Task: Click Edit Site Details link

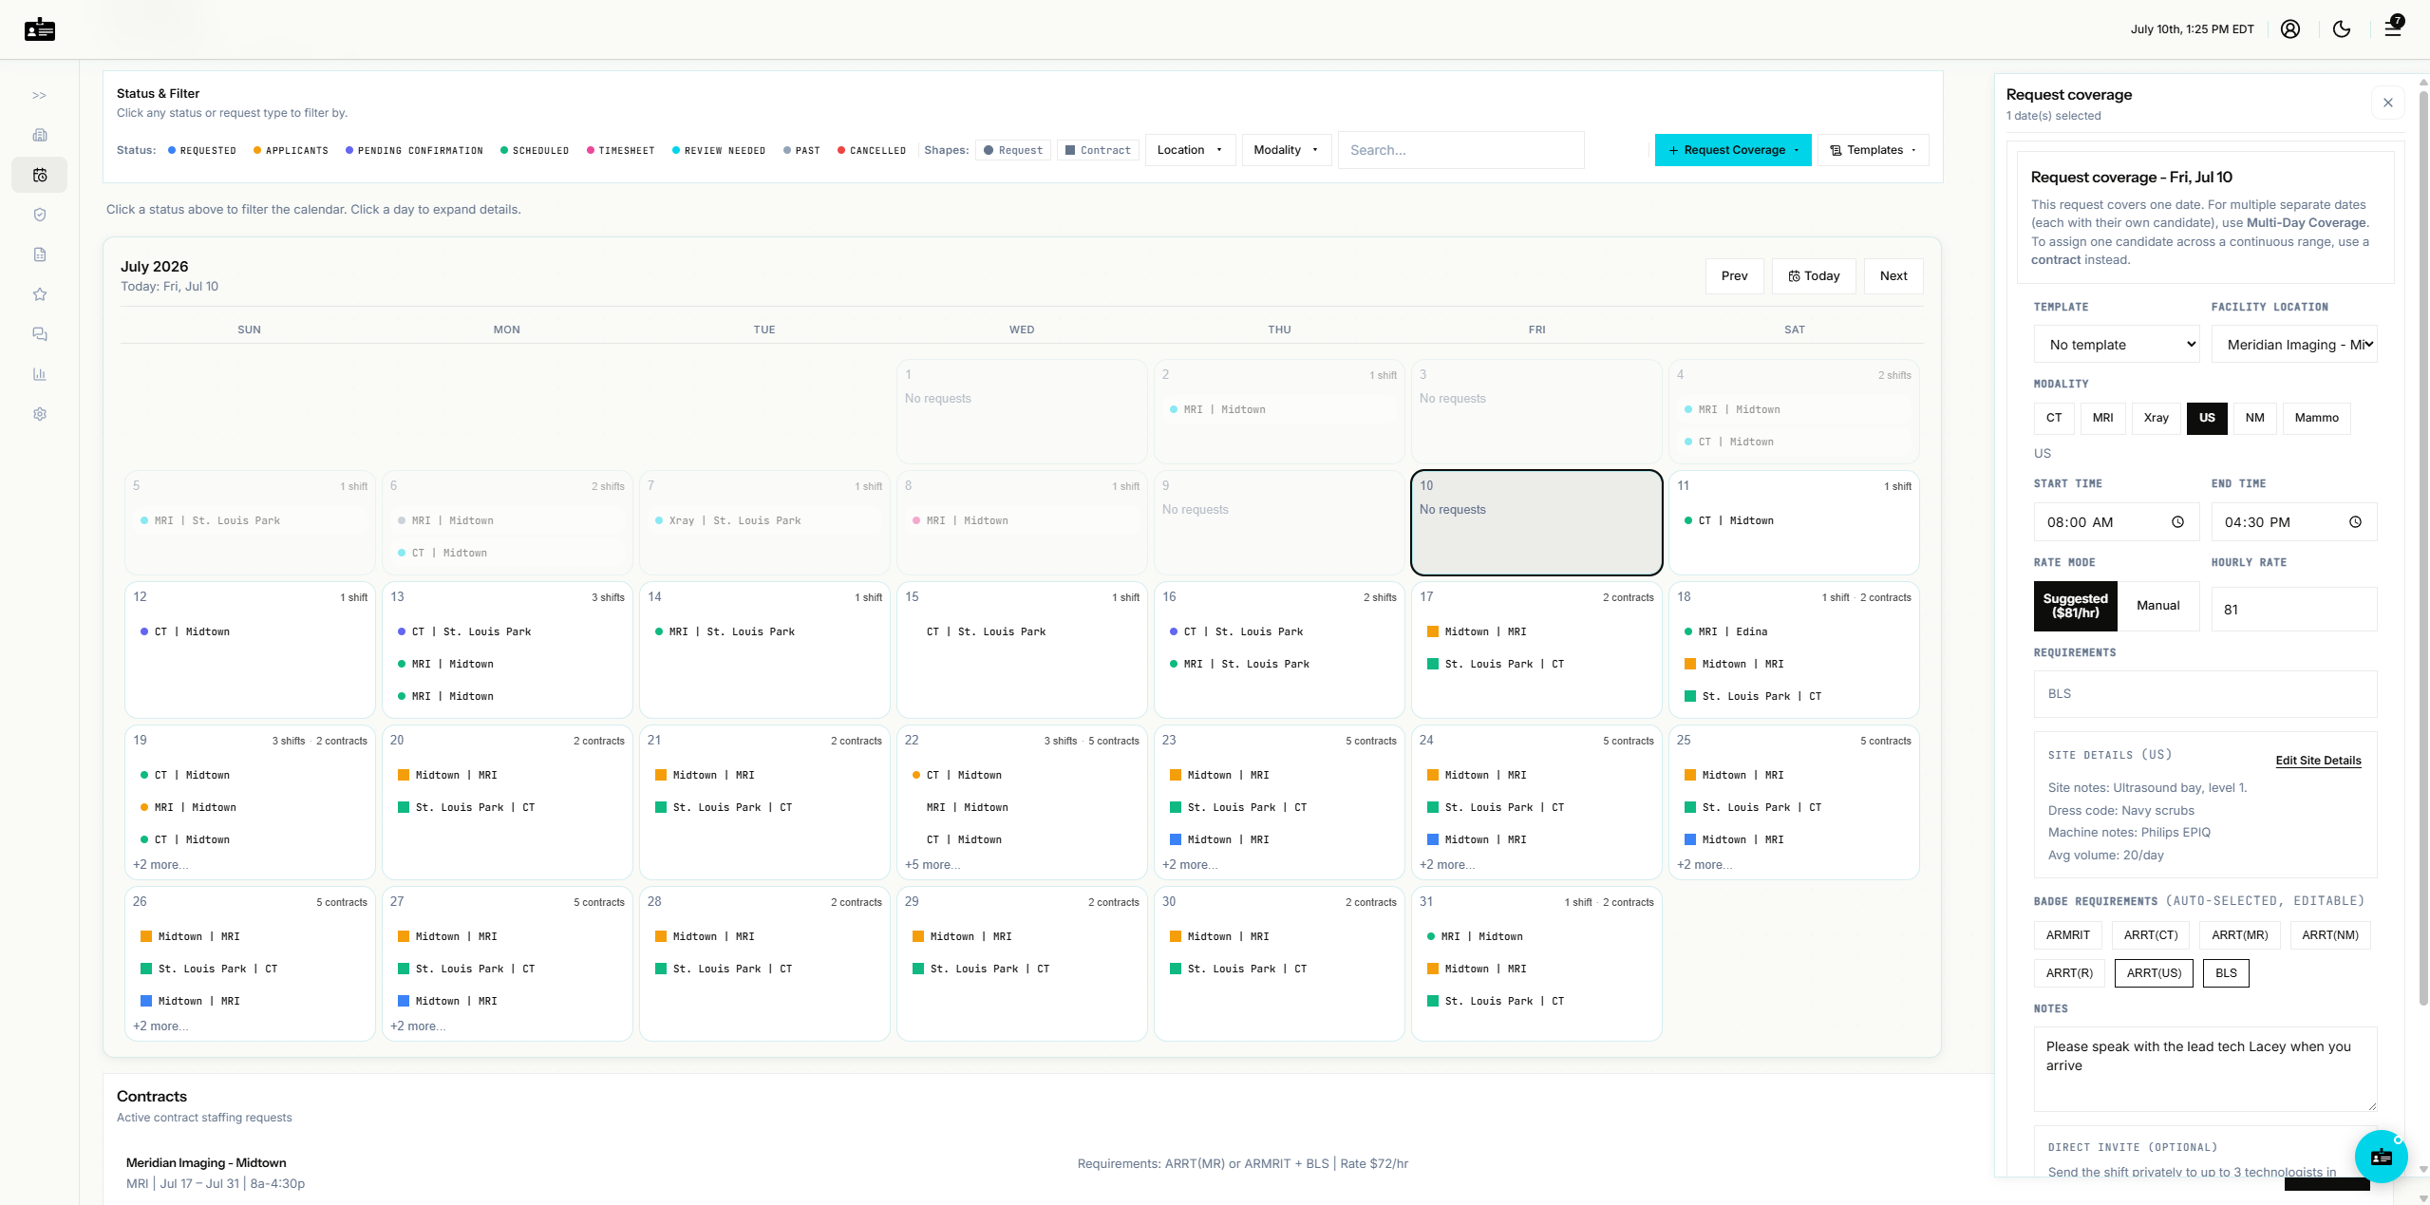Action: 2318,761
